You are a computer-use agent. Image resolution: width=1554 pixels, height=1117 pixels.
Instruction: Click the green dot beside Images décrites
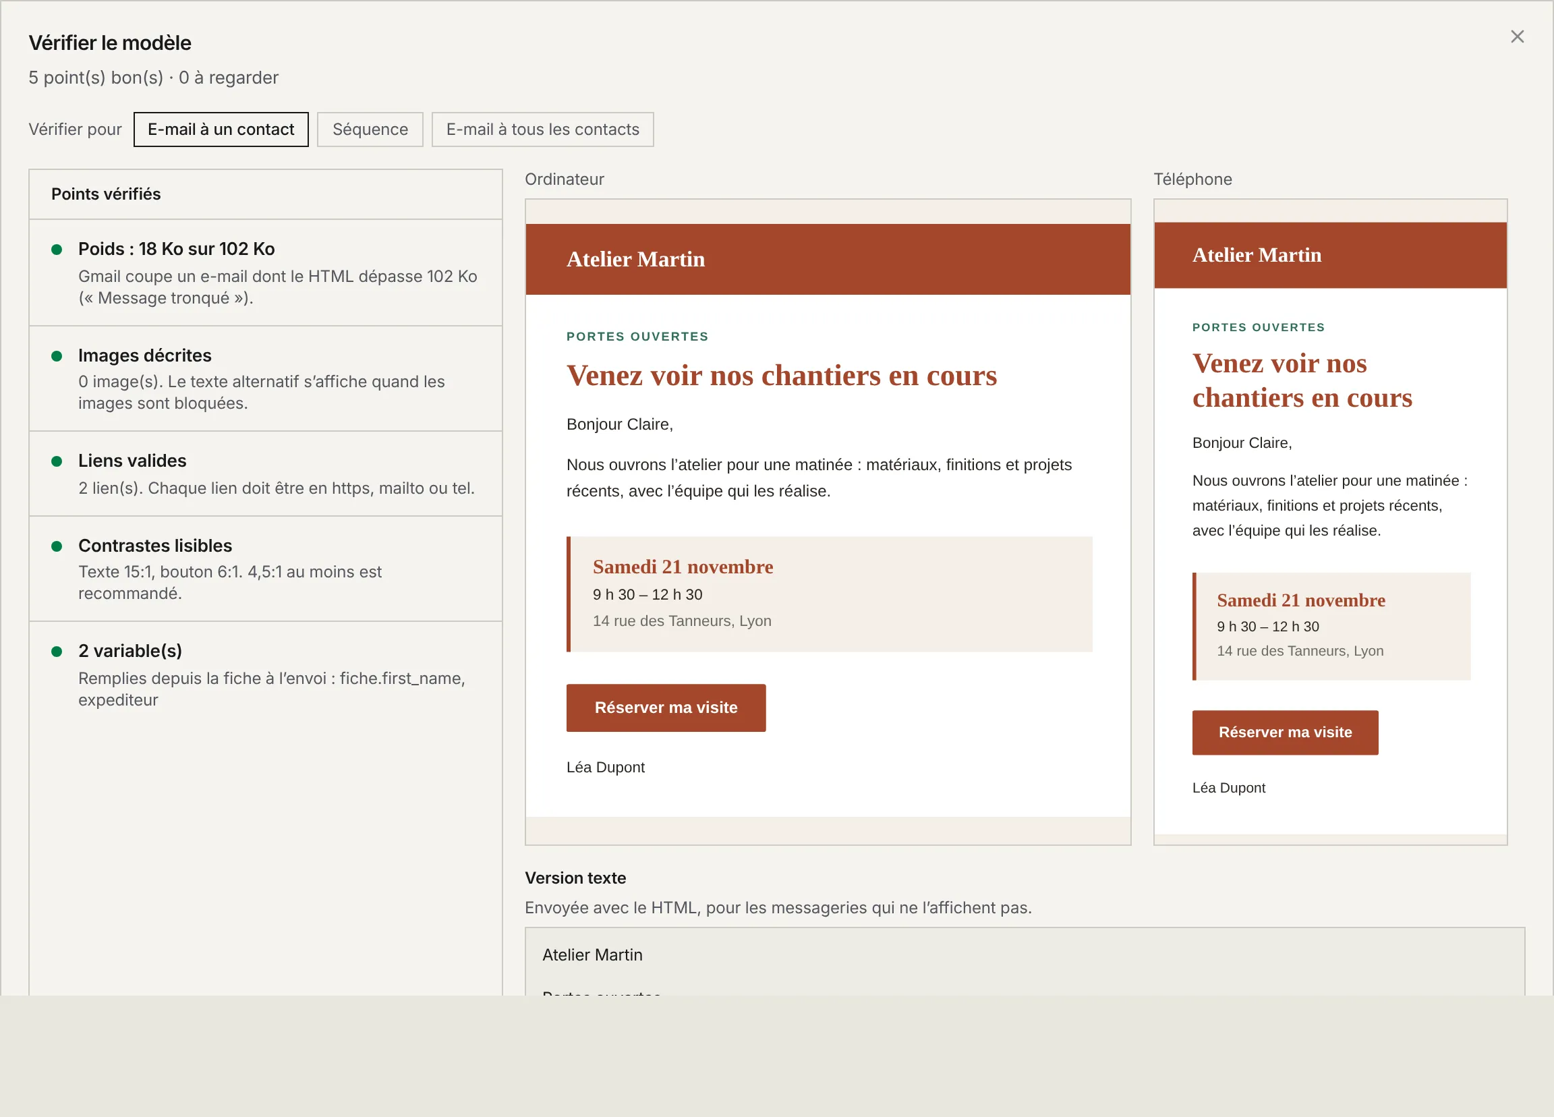point(57,355)
